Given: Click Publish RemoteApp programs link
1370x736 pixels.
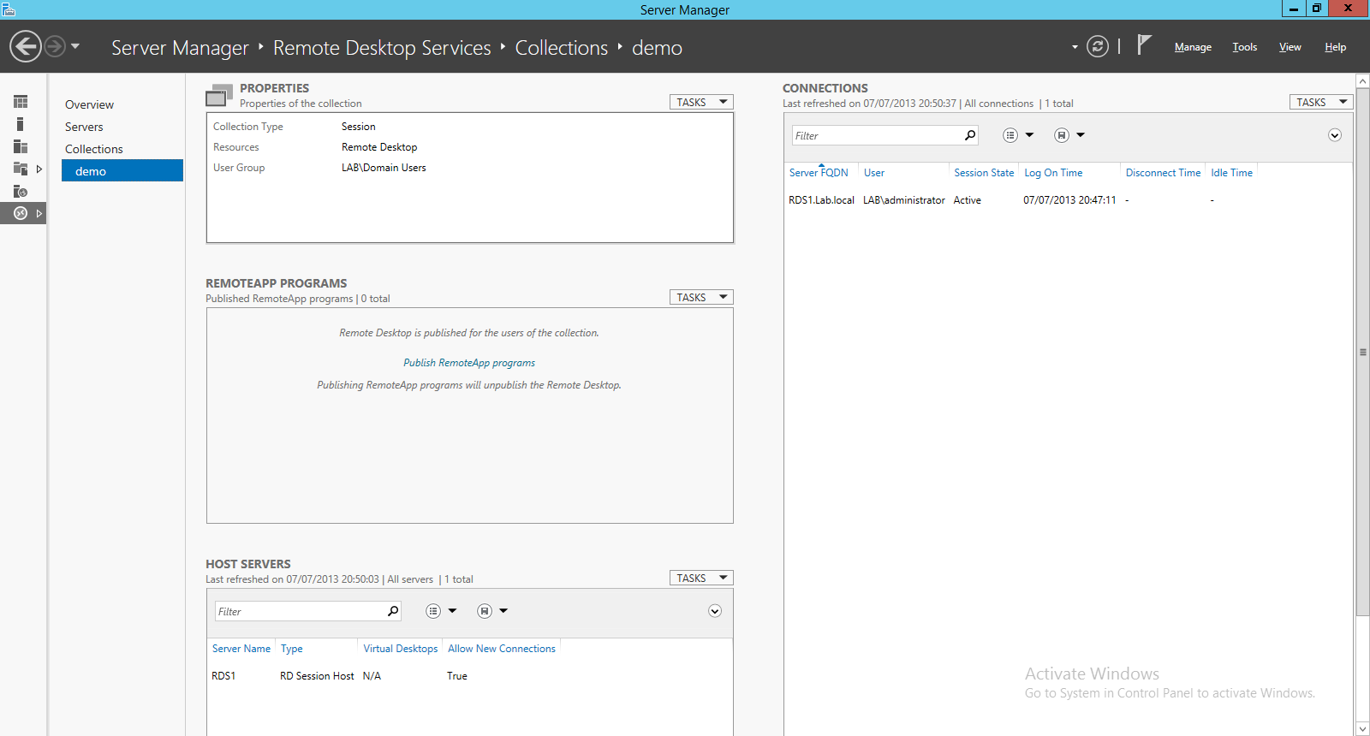Looking at the screenshot, I should pyautogui.click(x=469, y=363).
